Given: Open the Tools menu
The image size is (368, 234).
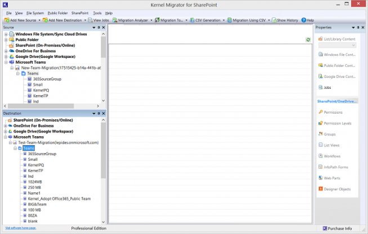Looking at the screenshot, I should tap(97, 12).
